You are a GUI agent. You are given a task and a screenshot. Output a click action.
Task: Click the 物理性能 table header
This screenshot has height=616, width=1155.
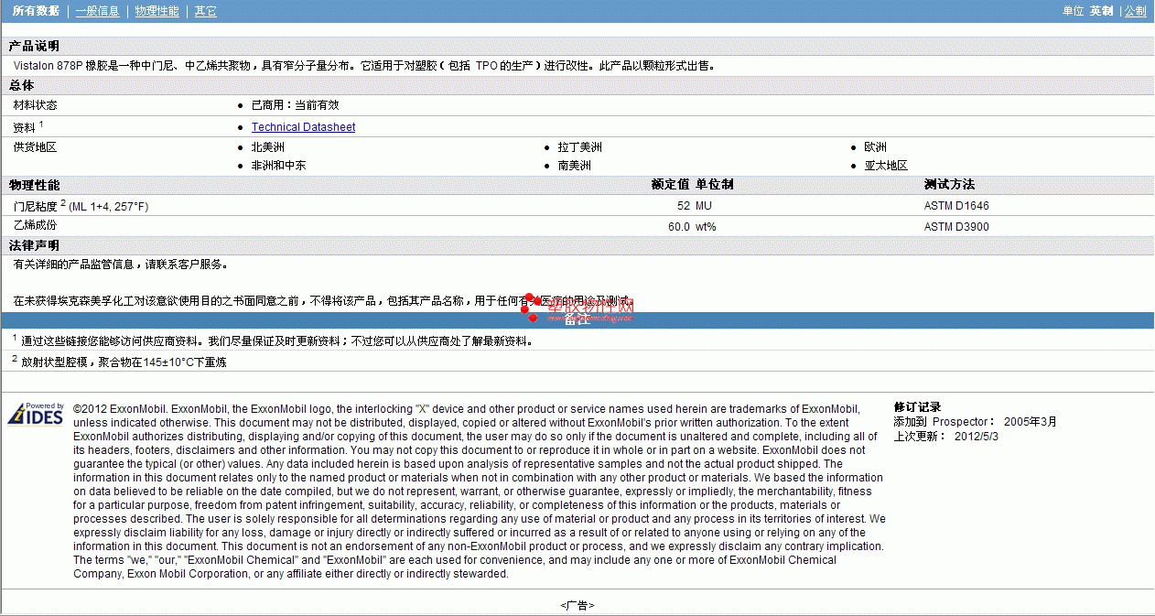pyautogui.click(x=34, y=185)
